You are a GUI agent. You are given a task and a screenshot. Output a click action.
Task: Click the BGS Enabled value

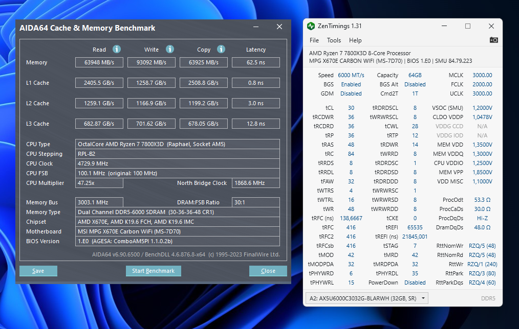tap(351, 85)
